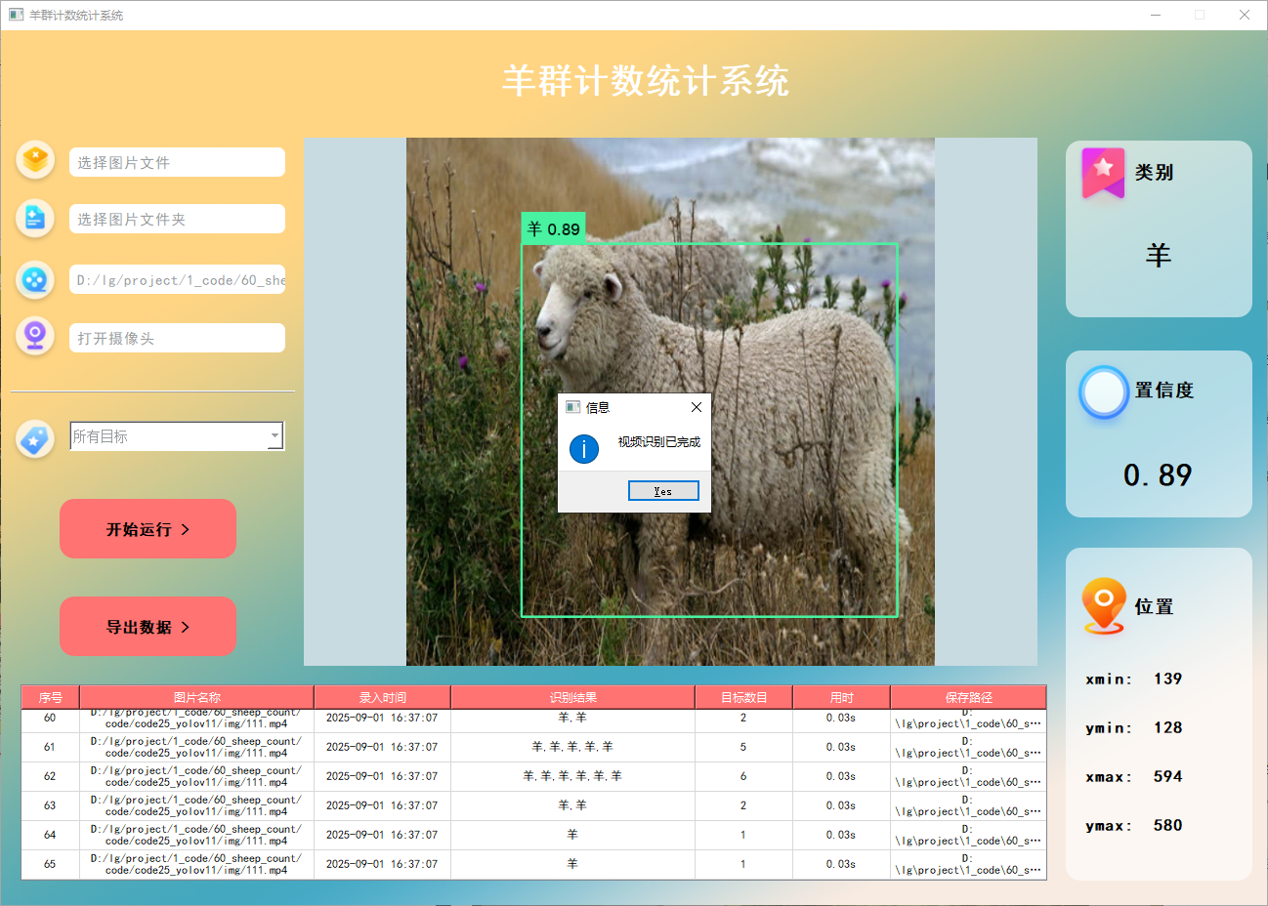Click the select image file icon

[35, 159]
